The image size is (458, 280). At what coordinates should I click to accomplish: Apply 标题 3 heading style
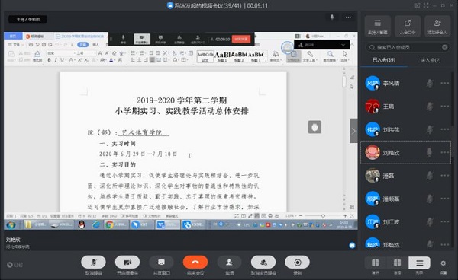256,56
